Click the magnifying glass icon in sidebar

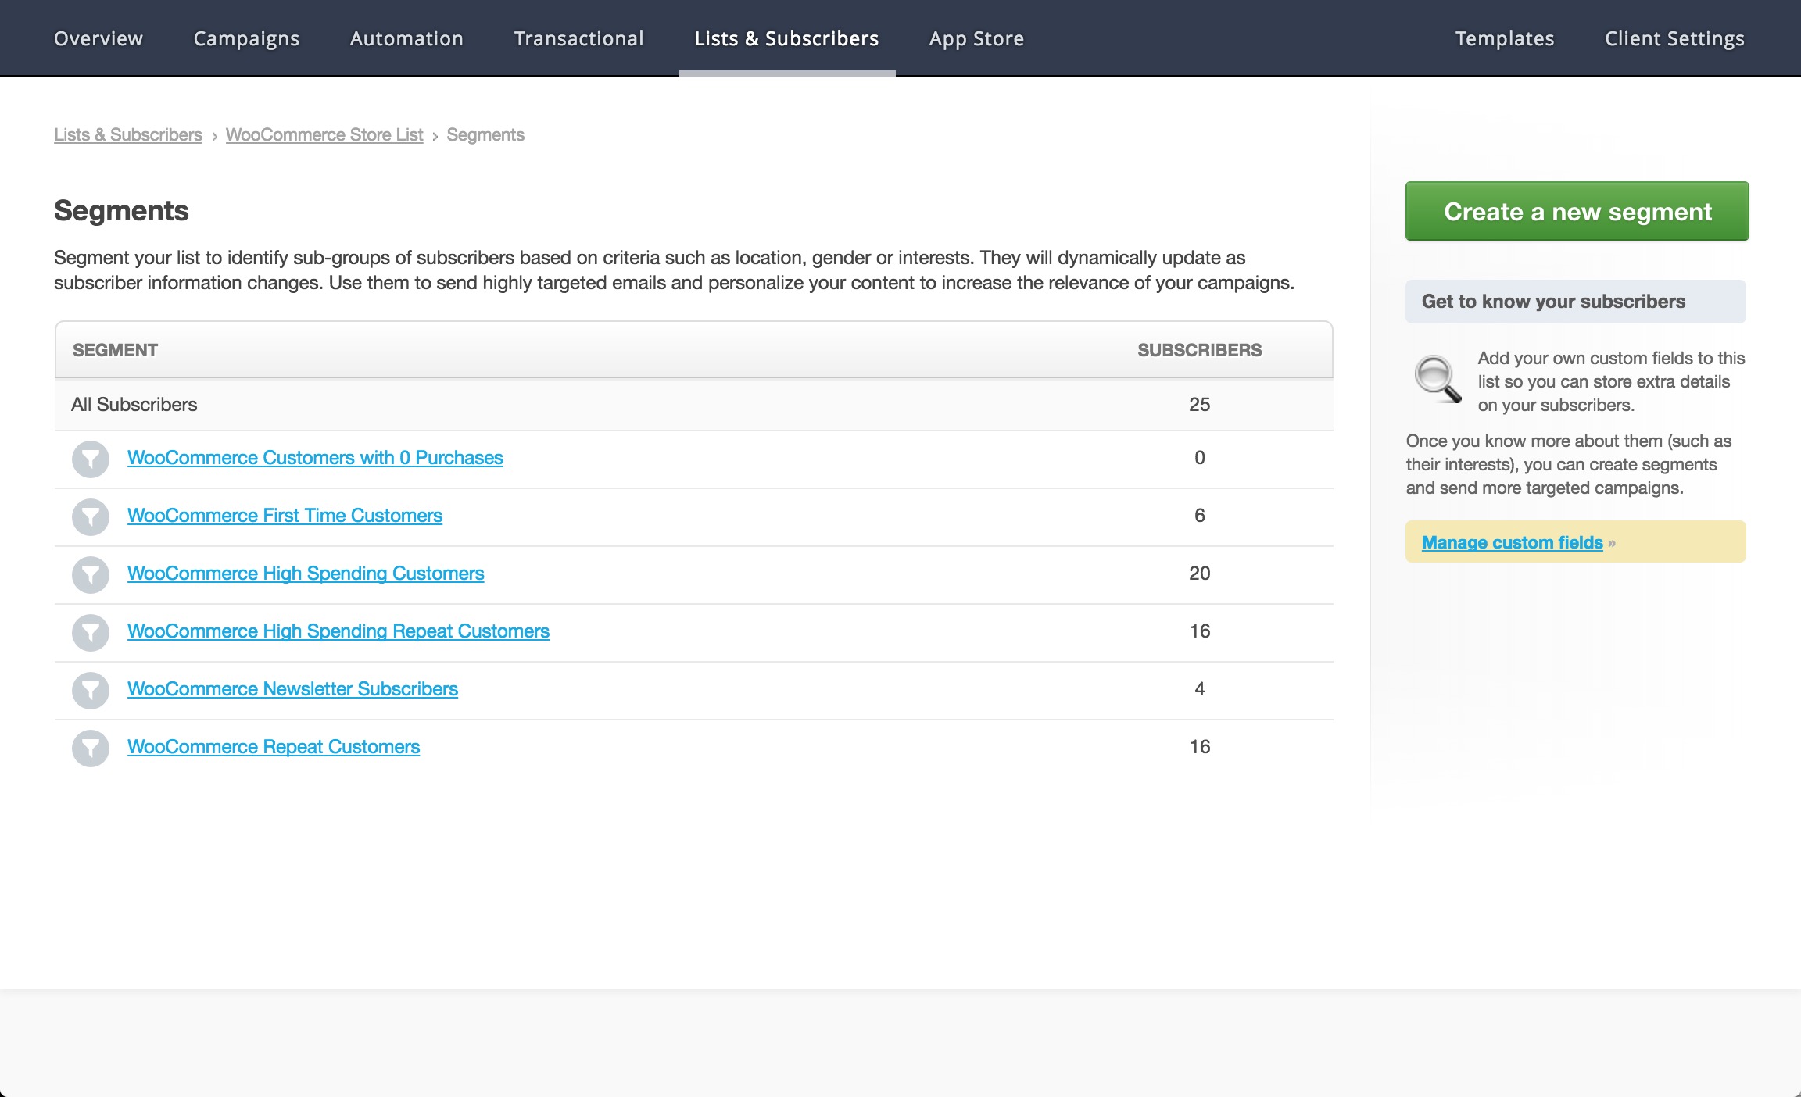[1437, 380]
